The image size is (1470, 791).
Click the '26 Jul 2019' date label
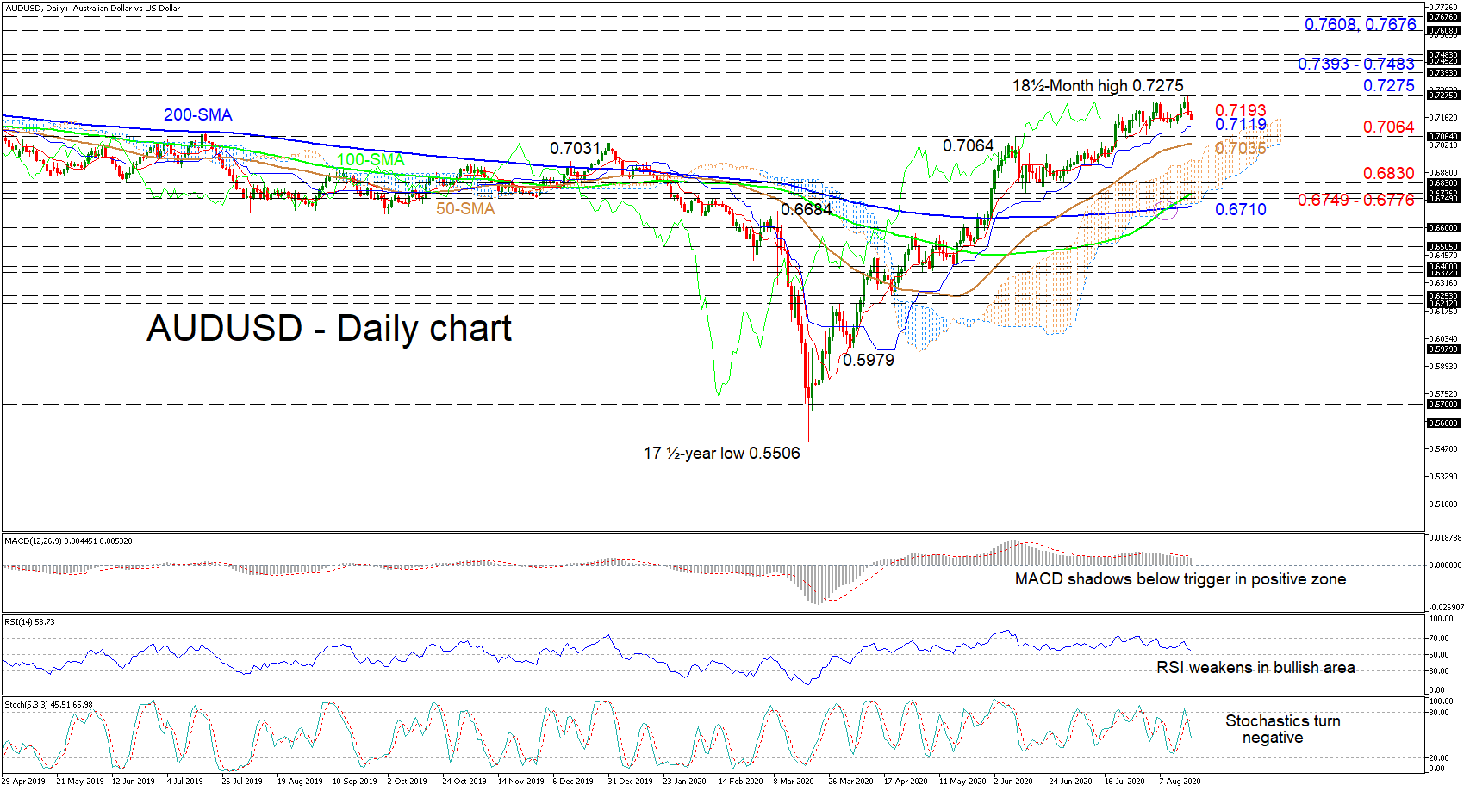(242, 782)
